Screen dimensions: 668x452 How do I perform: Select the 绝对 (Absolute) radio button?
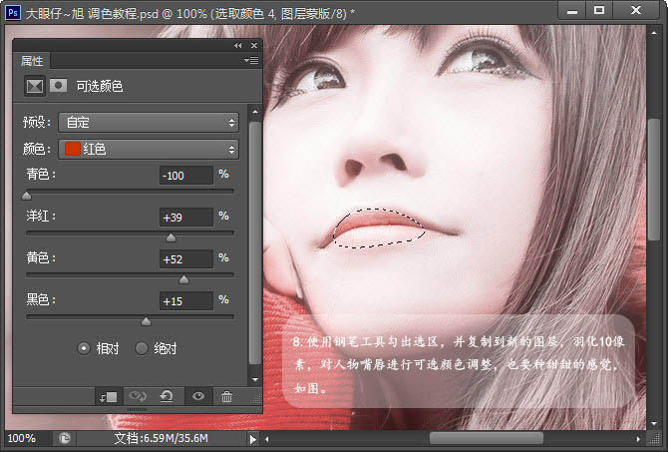[141, 348]
